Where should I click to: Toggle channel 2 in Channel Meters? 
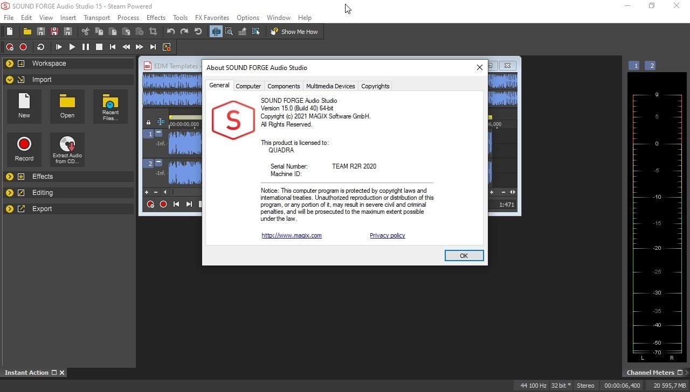652,66
